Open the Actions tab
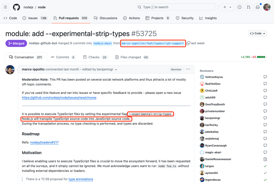 pos(131,18)
